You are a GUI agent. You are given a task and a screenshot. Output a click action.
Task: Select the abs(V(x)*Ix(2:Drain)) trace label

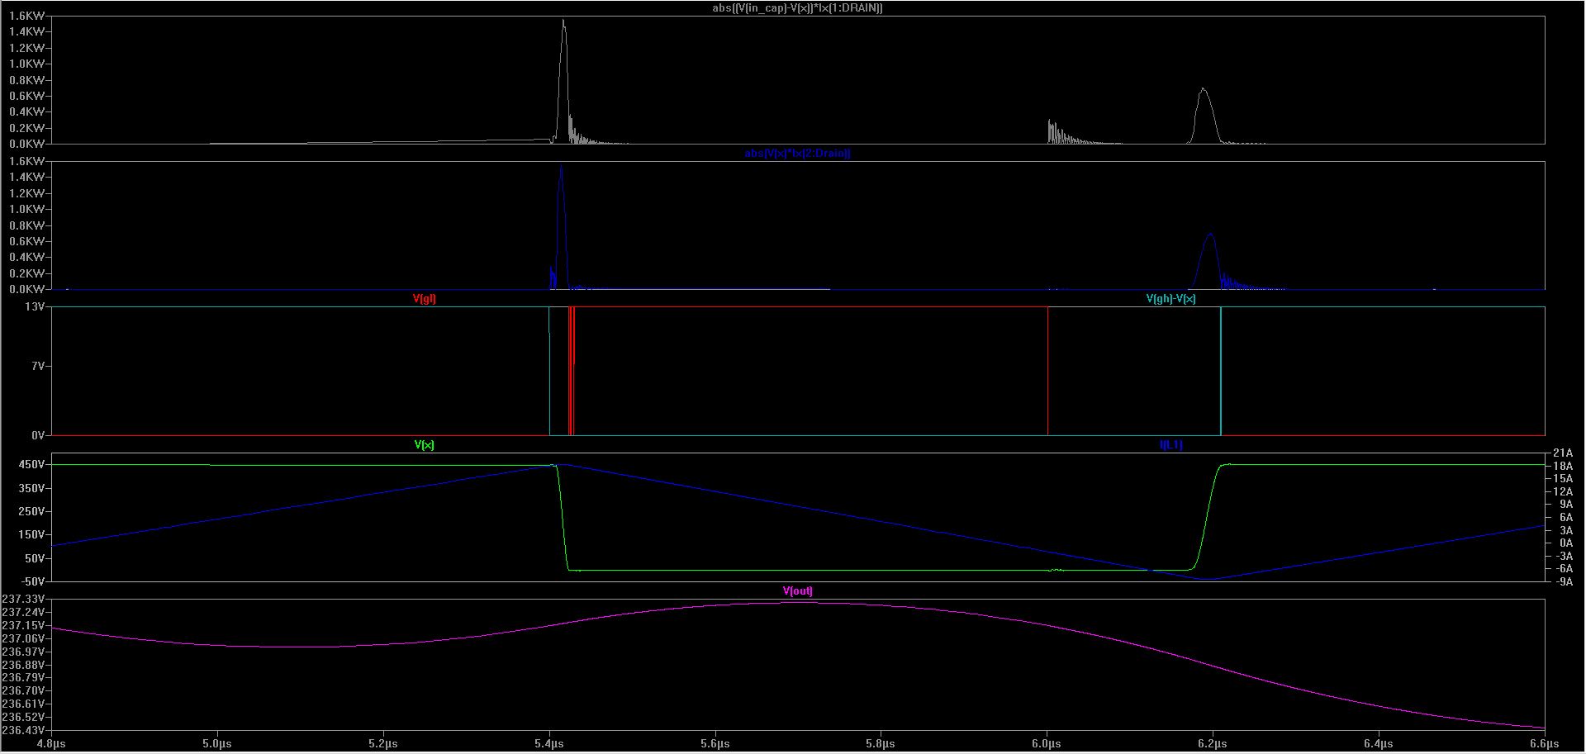(797, 154)
